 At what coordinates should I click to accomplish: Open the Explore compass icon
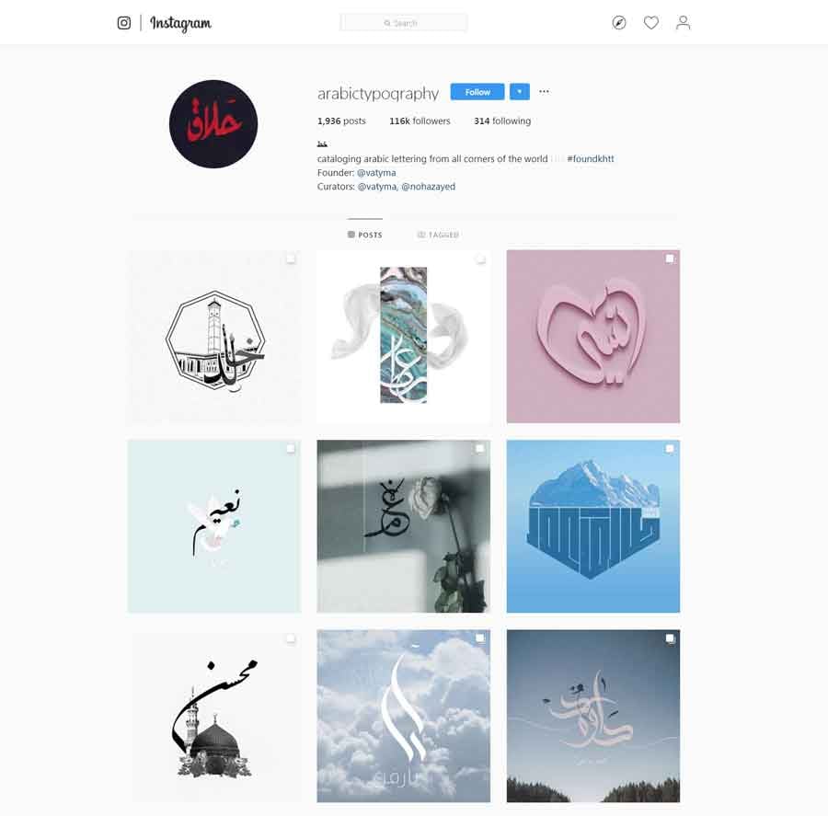point(619,23)
